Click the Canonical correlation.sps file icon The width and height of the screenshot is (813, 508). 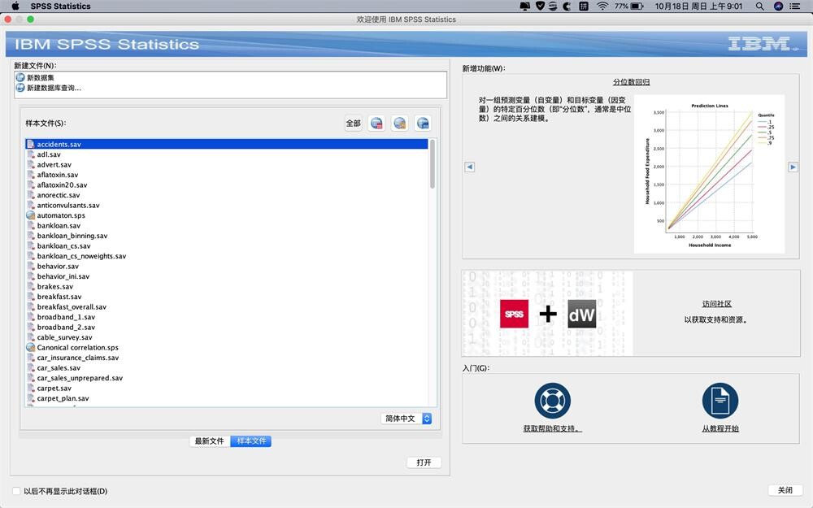click(x=31, y=347)
